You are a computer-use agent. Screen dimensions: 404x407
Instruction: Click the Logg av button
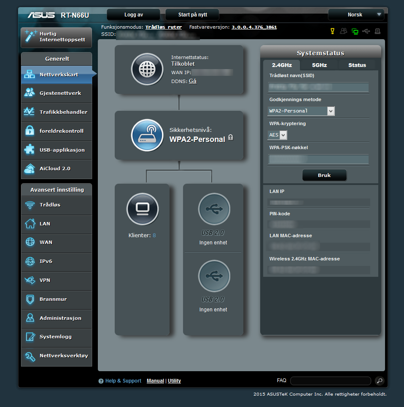point(134,14)
